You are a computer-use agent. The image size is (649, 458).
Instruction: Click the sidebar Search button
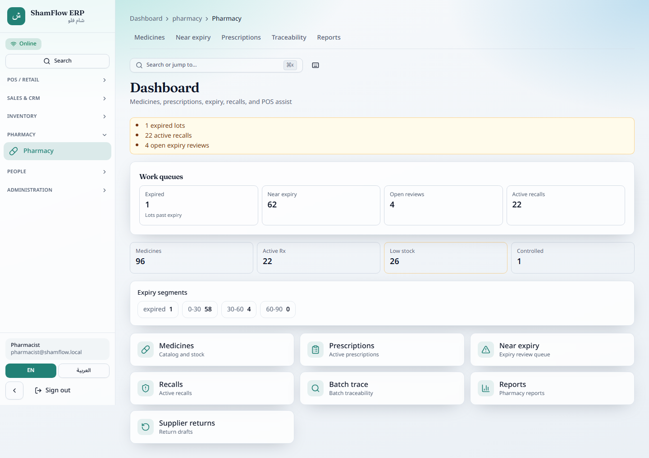[57, 61]
